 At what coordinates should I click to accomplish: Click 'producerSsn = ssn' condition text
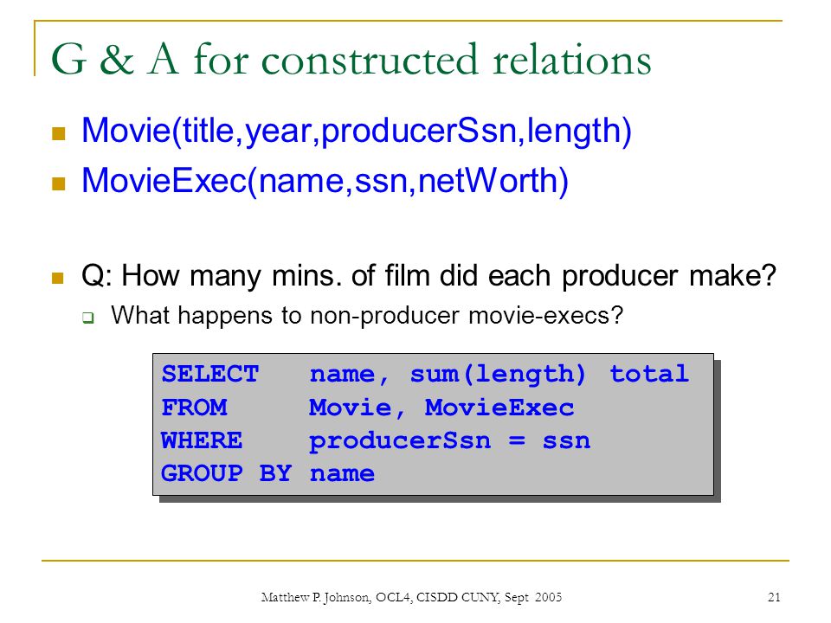[449, 441]
